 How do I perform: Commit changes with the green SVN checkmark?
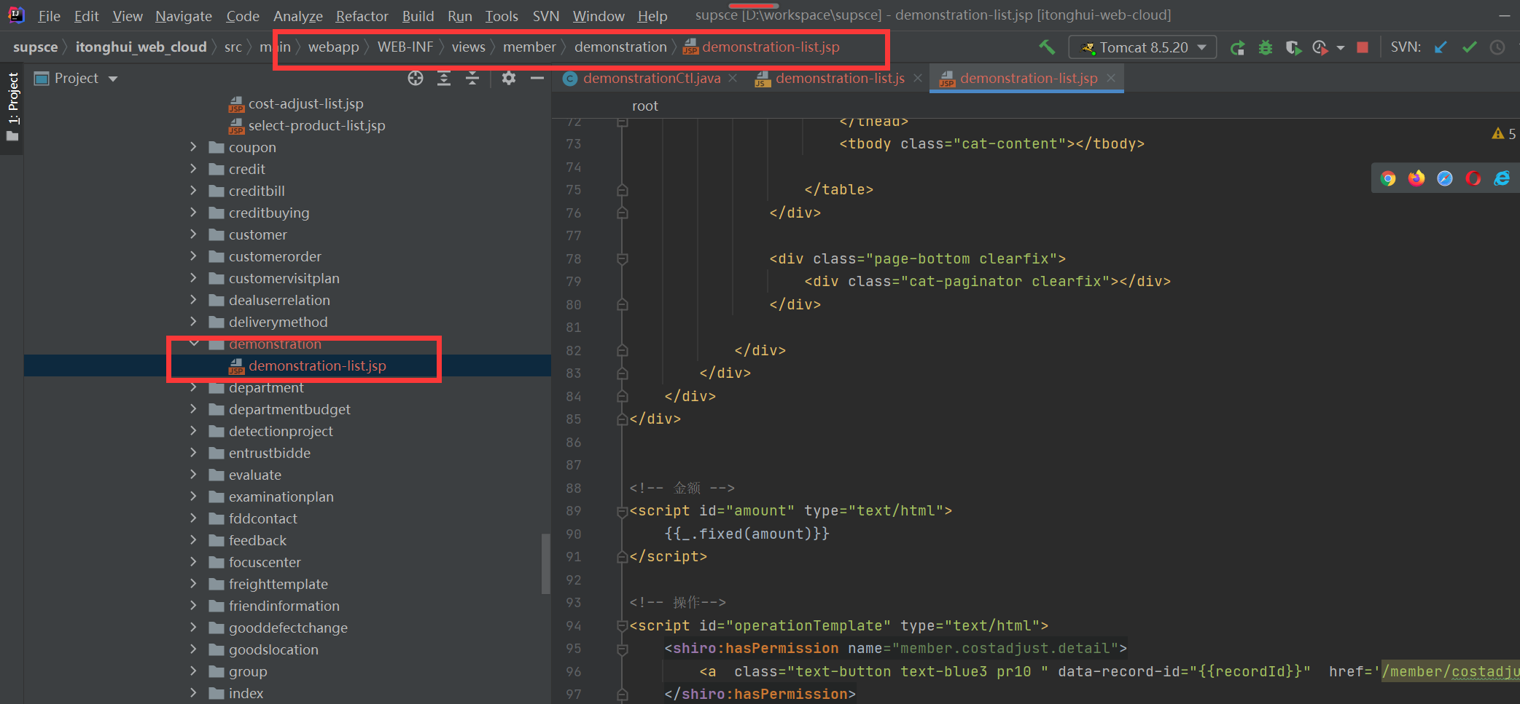click(1469, 47)
